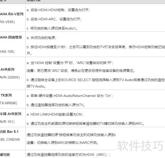Screen dimensions: 165x158
Task: Select the RX-V585 model text
Action: click(x=7, y=22)
